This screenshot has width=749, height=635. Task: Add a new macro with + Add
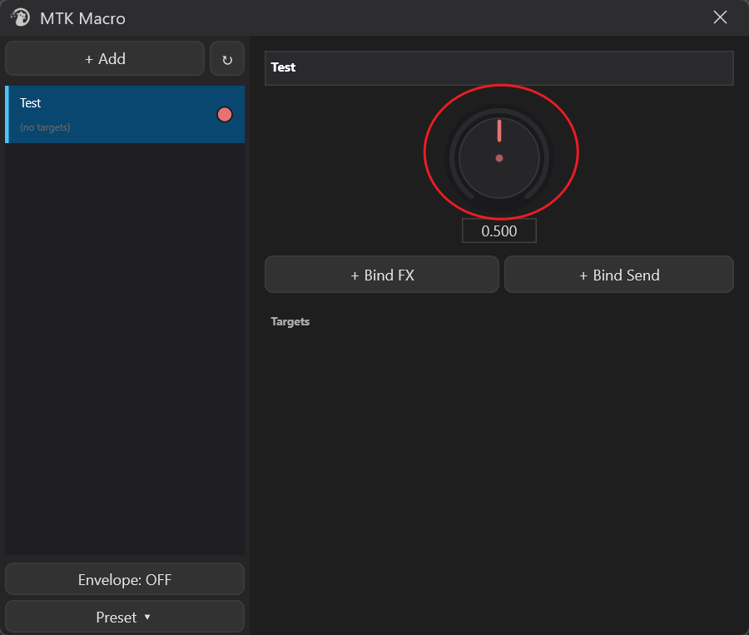tap(105, 59)
